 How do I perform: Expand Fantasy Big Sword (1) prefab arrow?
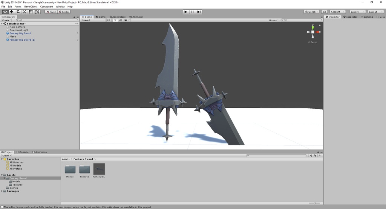click(78, 40)
